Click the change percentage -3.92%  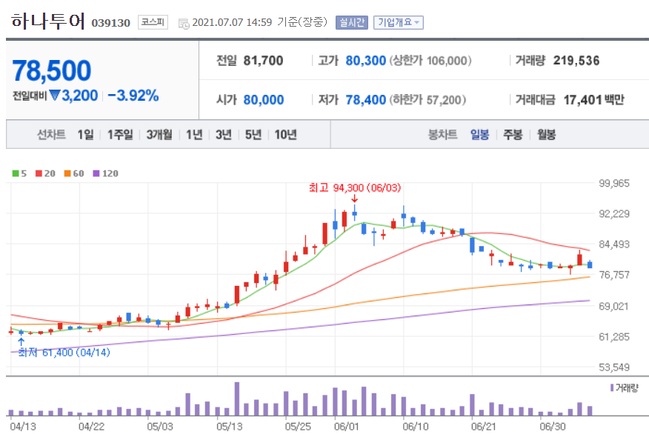point(133,96)
